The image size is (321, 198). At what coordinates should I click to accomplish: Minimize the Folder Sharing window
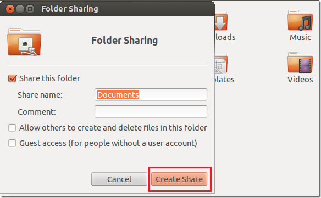click(x=20, y=9)
